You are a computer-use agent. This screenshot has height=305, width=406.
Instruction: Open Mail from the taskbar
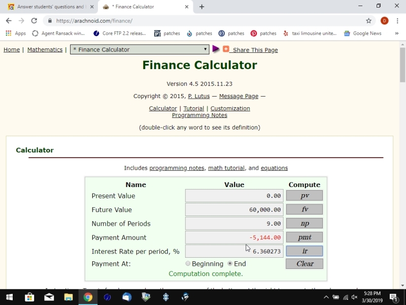[49, 297]
